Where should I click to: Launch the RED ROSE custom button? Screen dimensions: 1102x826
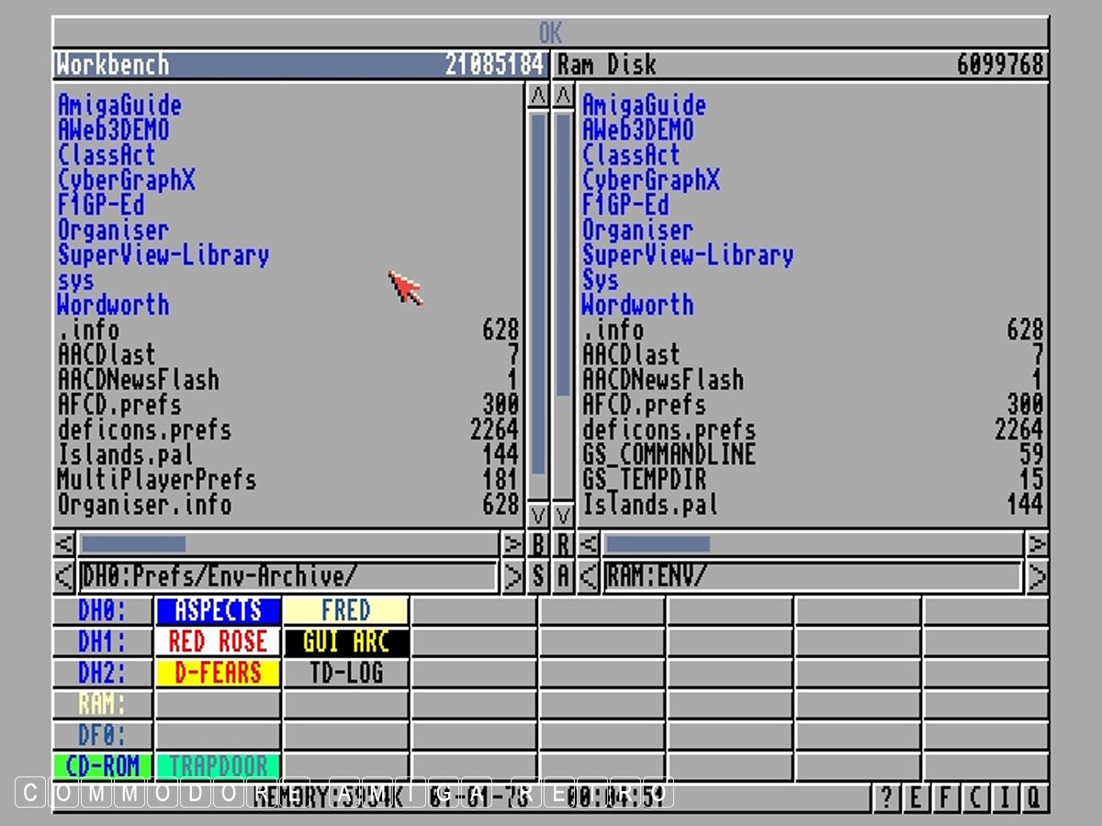point(218,642)
